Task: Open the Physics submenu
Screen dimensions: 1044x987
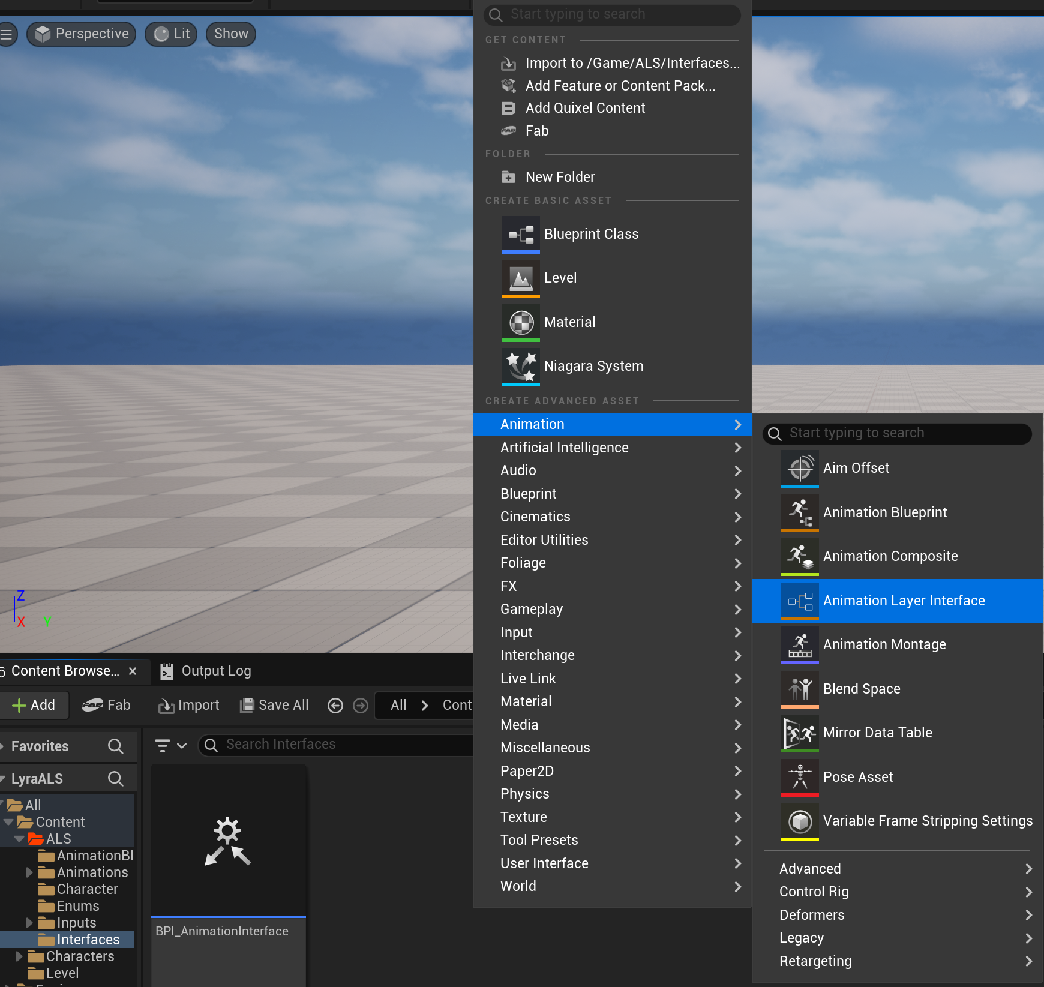Action: click(612, 794)
